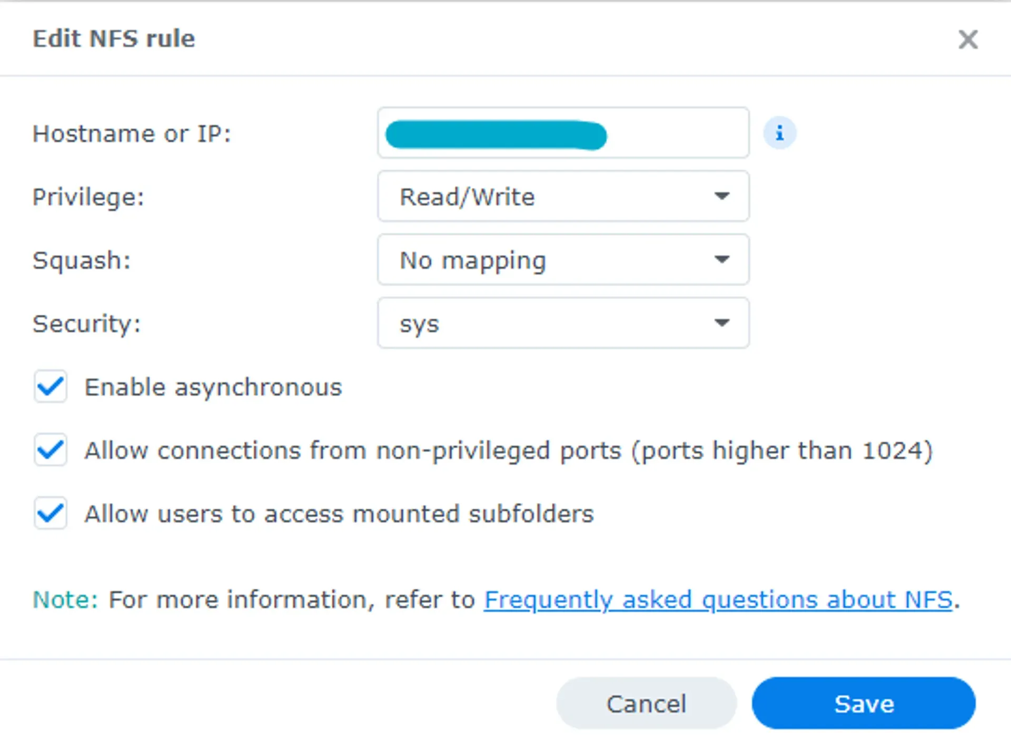
Task: Open Frequently asked questions about NFS
Action: tap(719, 599)
